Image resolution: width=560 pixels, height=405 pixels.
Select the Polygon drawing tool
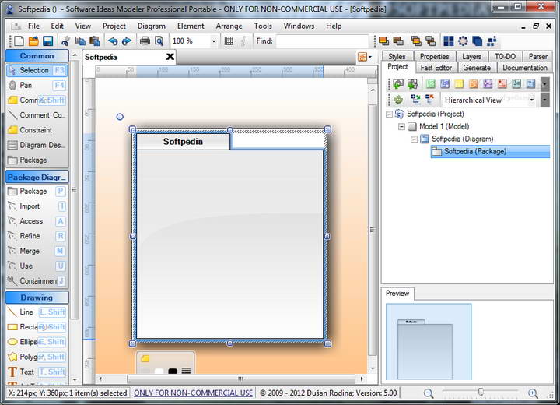click(37, 357)
